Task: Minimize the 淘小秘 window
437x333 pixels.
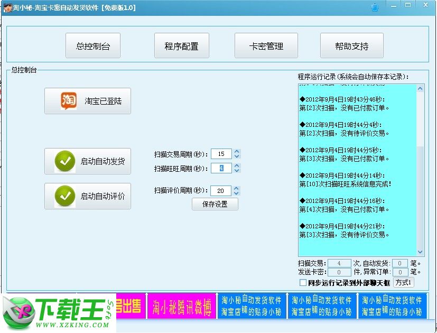Action: [x=394, y=6]
